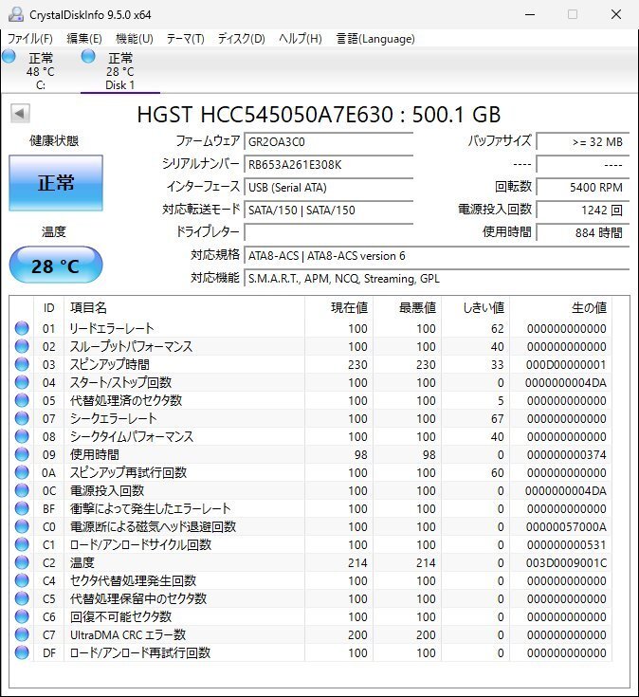Click the rotation rate value 5400 RPM
639x697 pixels.
click(583, 187)
